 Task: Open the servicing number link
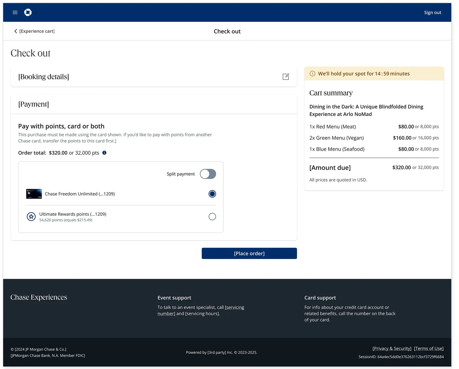(x=201, y=310)
